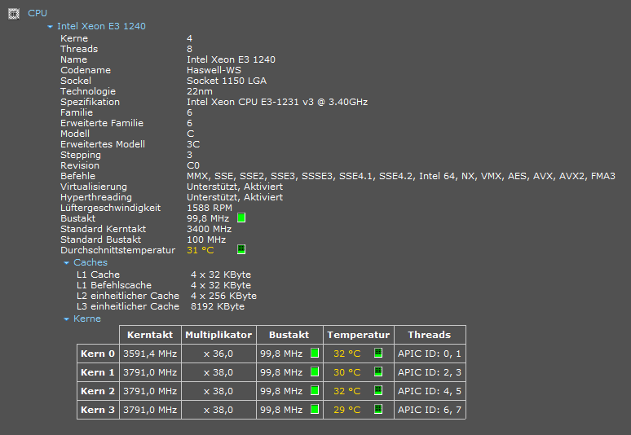The height and width of the screenshot is (435, 631).
Task: Click Kern 2 temperature graph icon
Action: point(378,390)
